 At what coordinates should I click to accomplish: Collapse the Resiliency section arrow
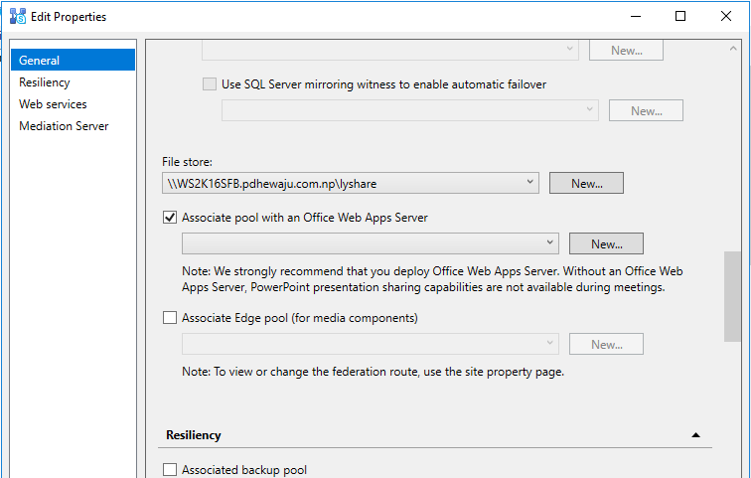point(695,435)
